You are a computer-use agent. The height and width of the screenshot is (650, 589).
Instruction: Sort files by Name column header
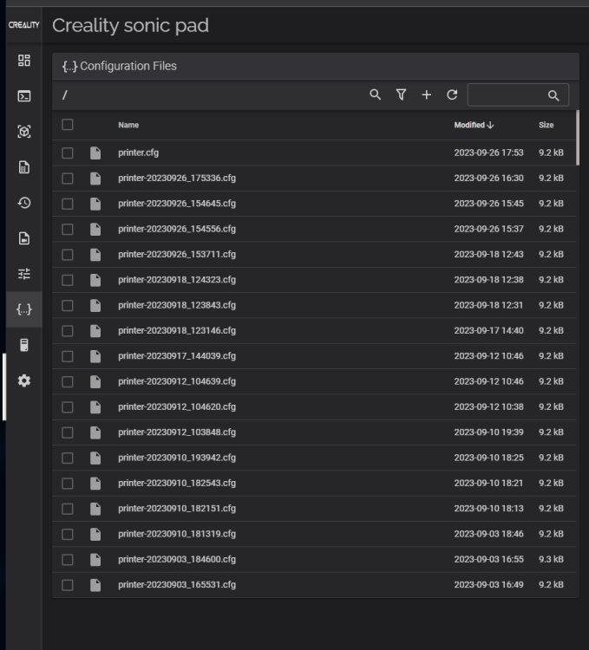[128, 126]
